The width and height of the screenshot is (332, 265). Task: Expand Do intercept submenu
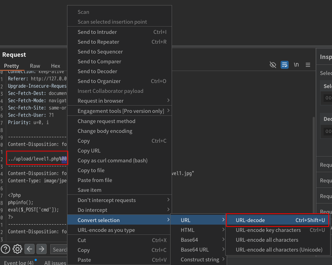pos(120,210)
